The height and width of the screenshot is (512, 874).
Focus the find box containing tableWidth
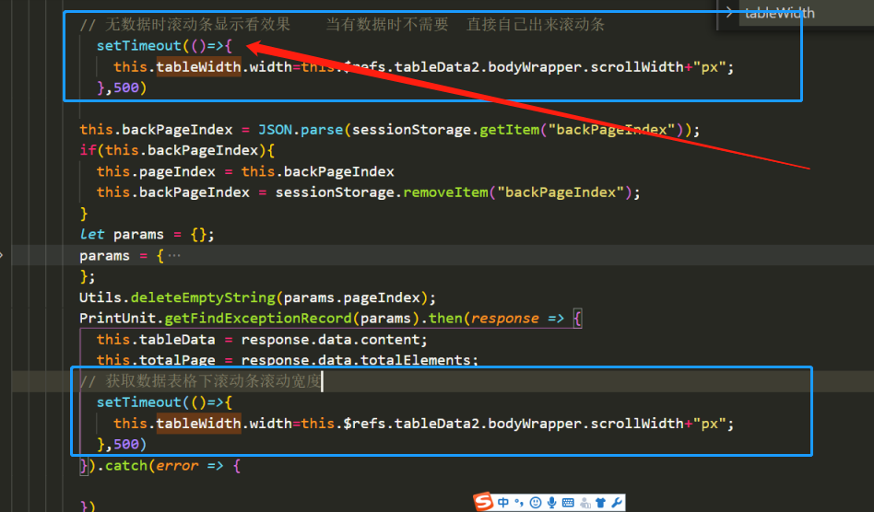[x=806, y=12]
